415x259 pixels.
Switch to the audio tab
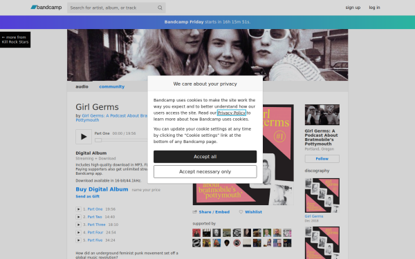point(82,87)
